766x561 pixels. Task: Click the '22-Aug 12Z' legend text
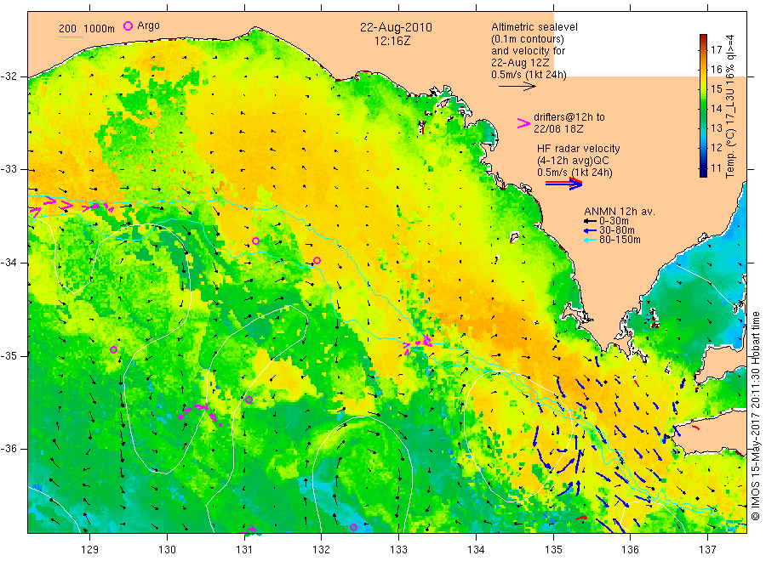520,63
